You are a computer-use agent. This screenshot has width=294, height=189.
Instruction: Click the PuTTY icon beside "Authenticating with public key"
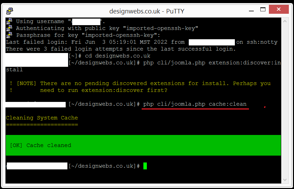click(x=9, y=28)
